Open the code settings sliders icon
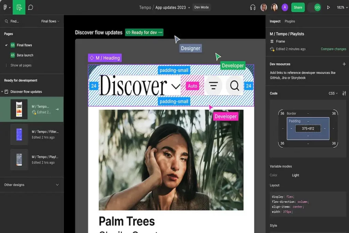 [x=344, y=93]
